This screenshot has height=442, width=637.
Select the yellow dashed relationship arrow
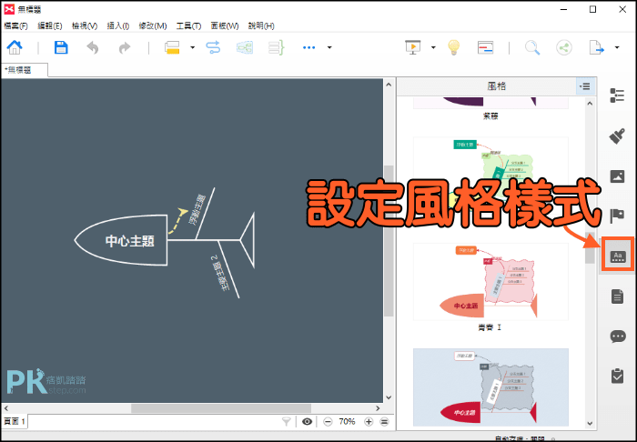pyautogui.click(x=177, y=222)
